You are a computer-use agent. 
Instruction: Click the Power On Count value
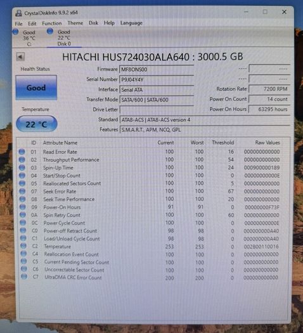(269, 99)
